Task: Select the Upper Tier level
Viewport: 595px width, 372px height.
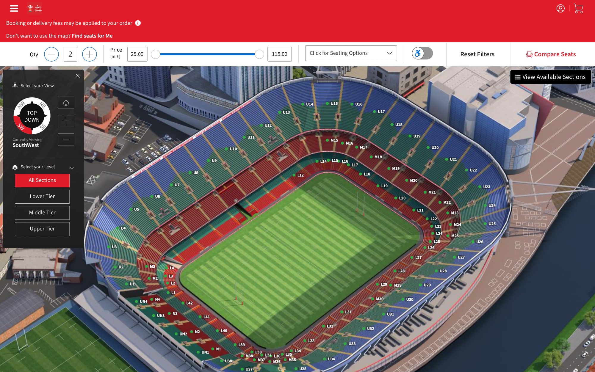Action: (42, 229)
